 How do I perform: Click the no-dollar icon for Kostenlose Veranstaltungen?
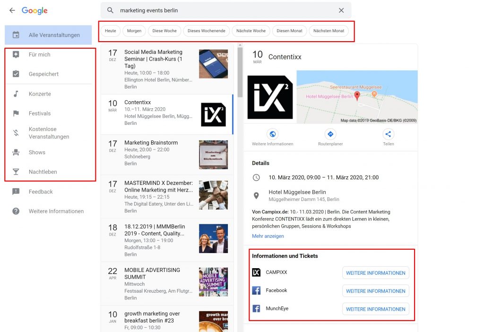click(16, 133)
